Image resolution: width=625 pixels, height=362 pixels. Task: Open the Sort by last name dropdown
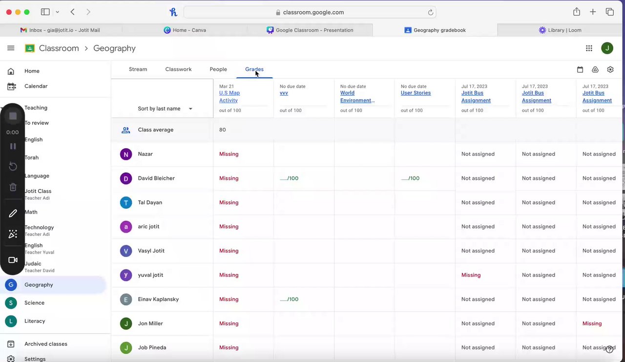coord(165,109)
